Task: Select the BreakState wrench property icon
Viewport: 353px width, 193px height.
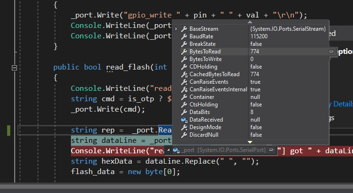Action: pyautogui.click(x=184, y=44)
